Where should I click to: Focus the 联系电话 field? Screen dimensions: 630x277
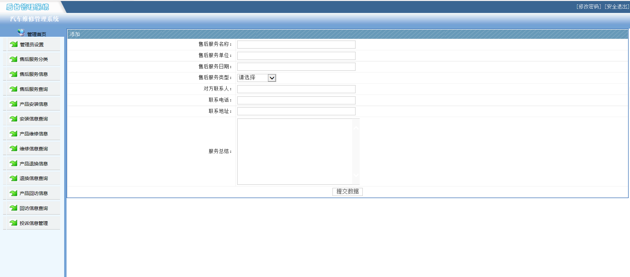tap(296, 100)
